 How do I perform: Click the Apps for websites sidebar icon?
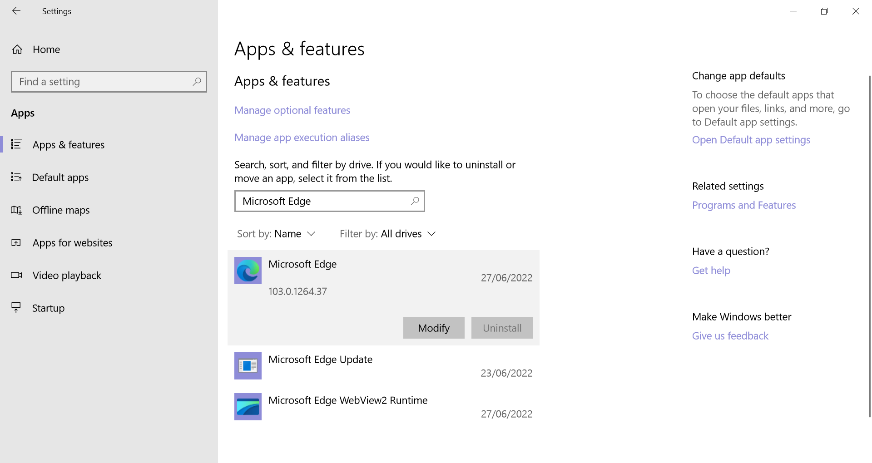tap(16, 242)
